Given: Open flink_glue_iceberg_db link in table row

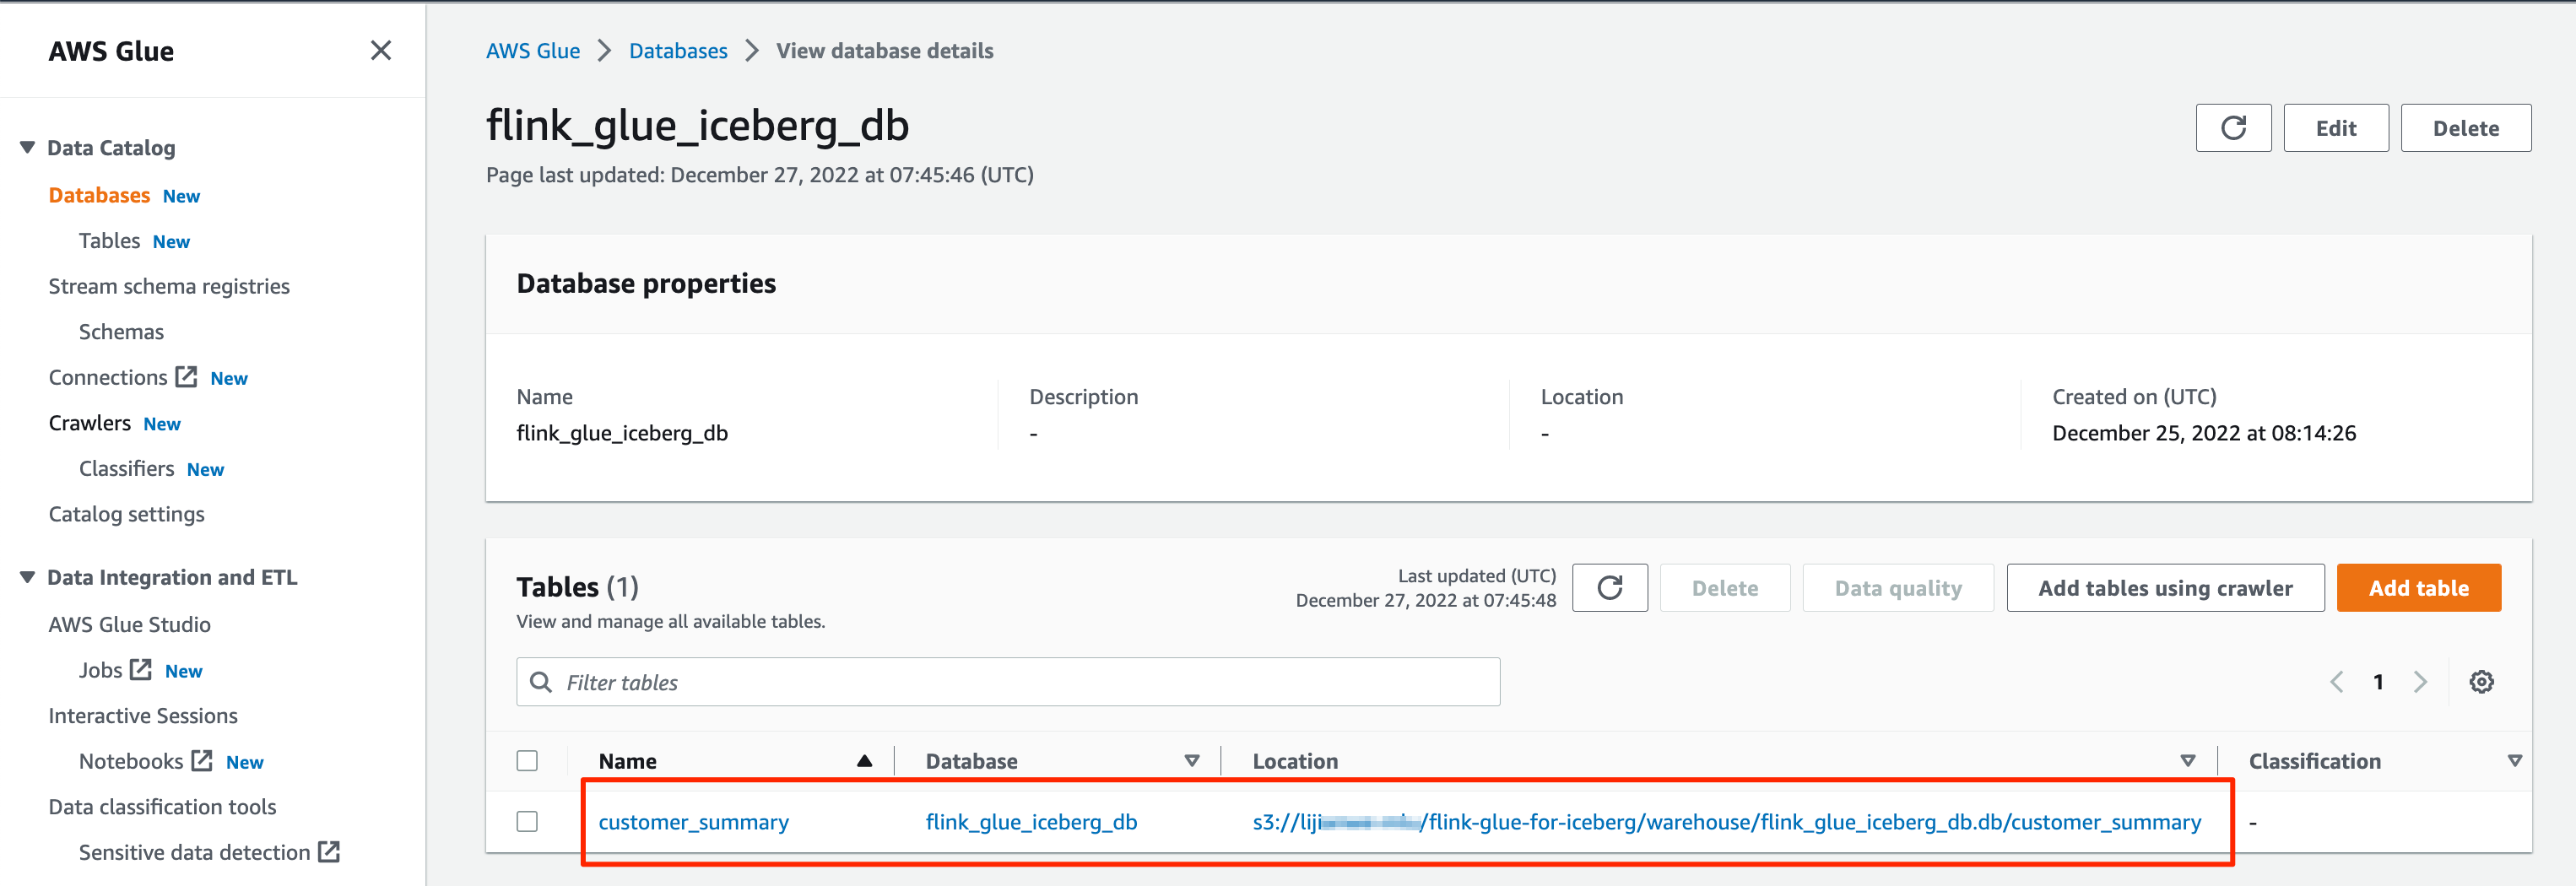Looking at the screenshot, I should click(x=1031, y=822).
